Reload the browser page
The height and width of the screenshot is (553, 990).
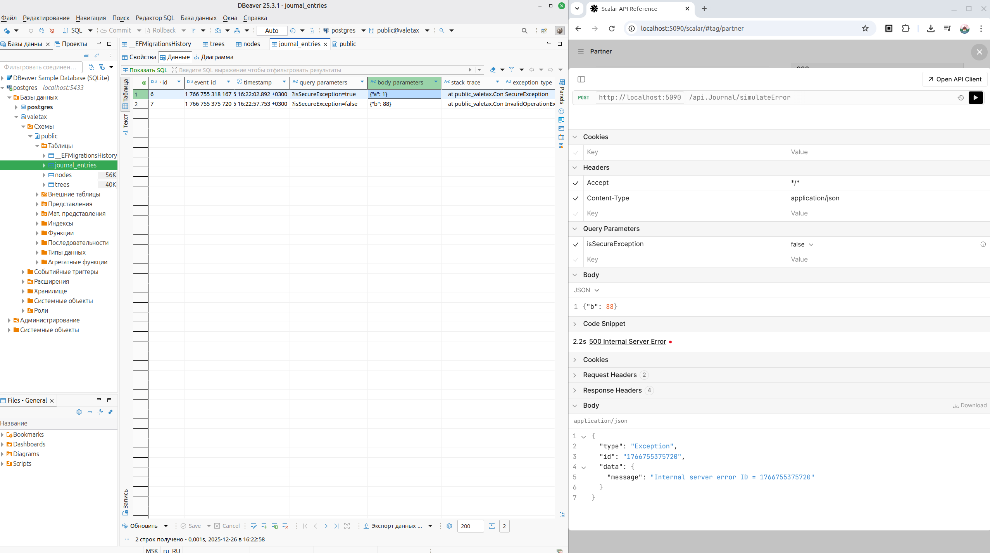click(x=612, y=29)
